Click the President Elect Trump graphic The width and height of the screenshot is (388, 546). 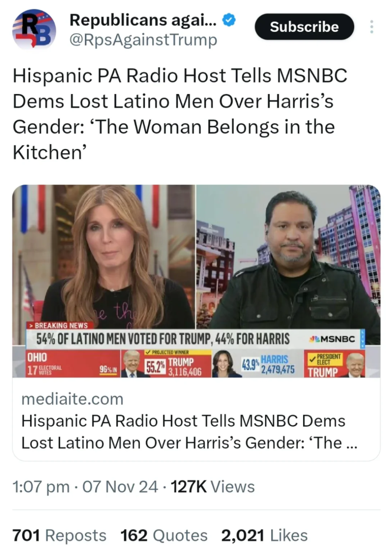[x=335, y=364]
